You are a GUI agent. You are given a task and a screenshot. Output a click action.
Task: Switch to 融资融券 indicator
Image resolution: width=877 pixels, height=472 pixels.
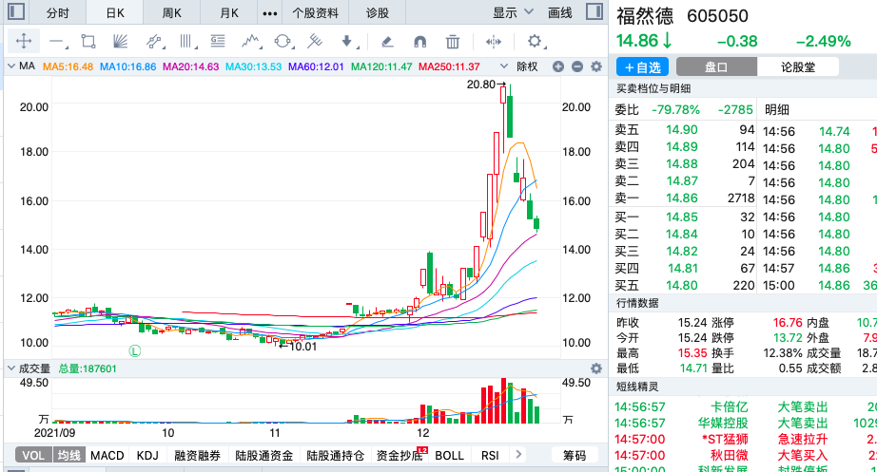[197, 455]
